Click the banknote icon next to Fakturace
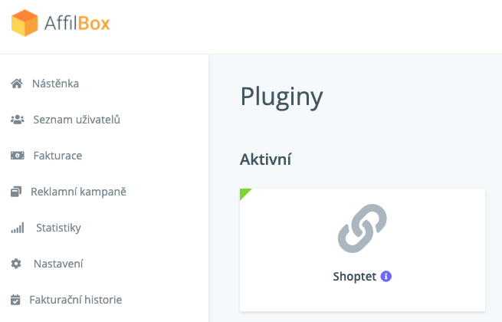This screenshot has height=322, width=502. (18, 156)
